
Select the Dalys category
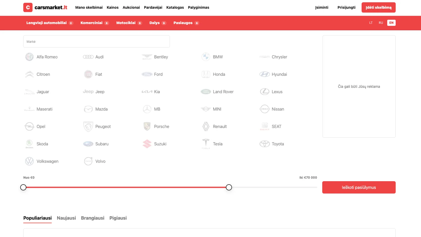click(158, 23)
